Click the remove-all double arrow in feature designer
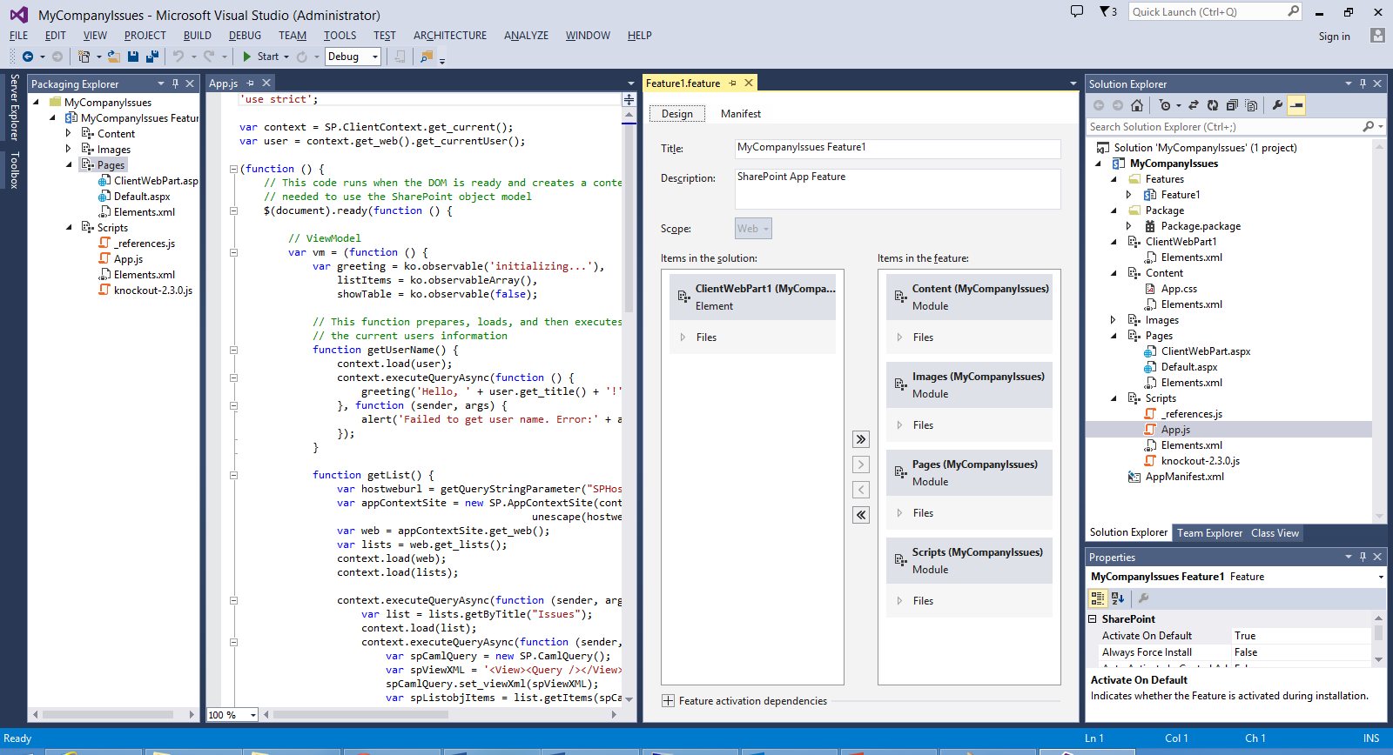The width and height of the screenshot is (1393, 755). point(861,515)
